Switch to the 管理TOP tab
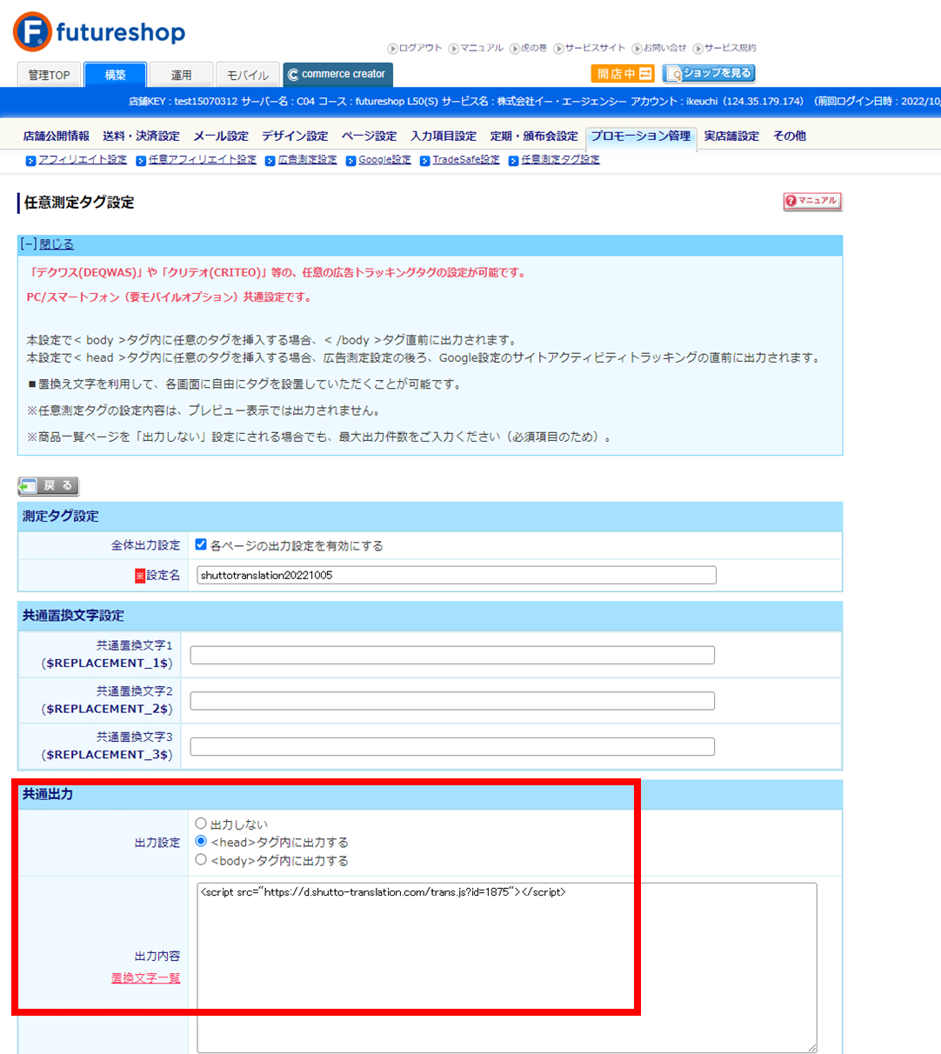The height and width of the screenshot is (1054, 941). pyautogui.click(x=49, y=75)
